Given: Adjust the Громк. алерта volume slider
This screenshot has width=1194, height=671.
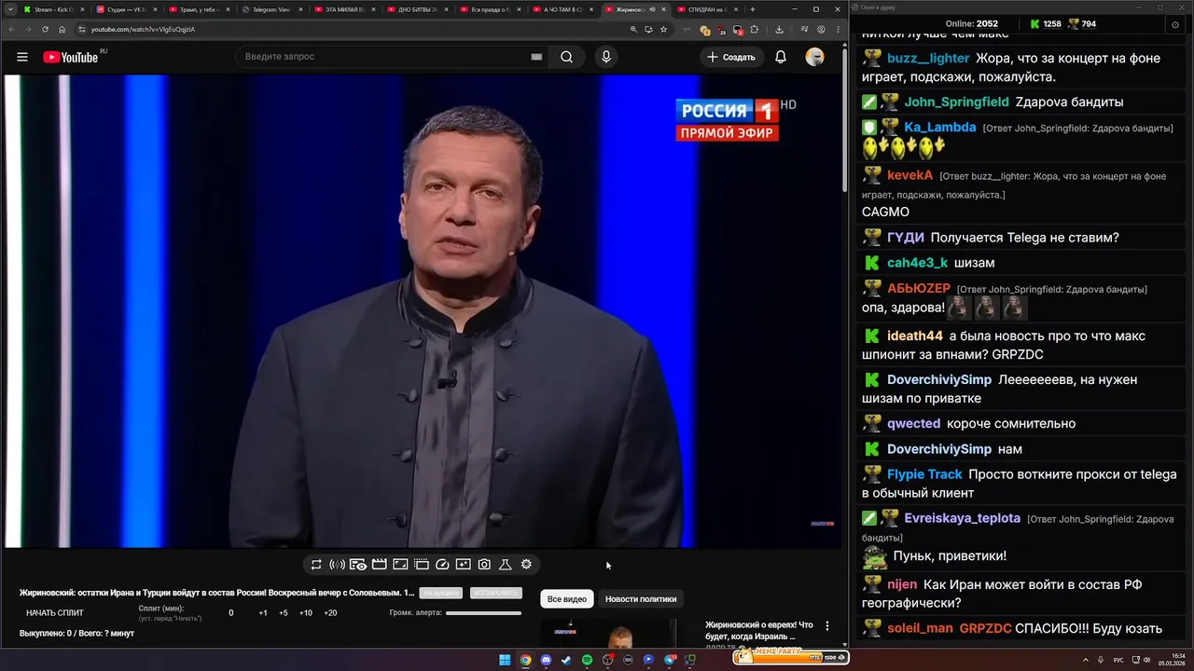Looking at the screenshot, I should point(483,613).
